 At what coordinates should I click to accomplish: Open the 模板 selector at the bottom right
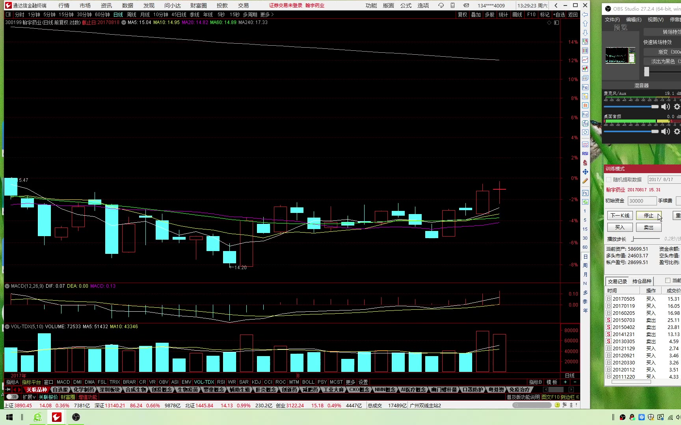pyautogui.click(x=552, y=382)
